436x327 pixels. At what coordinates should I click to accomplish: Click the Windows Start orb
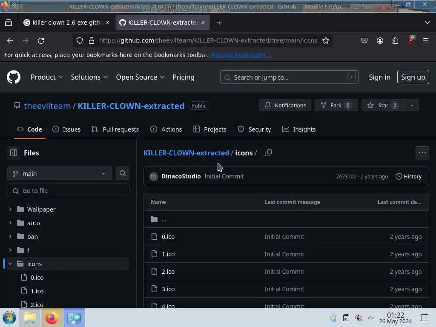tap(9, 318)
